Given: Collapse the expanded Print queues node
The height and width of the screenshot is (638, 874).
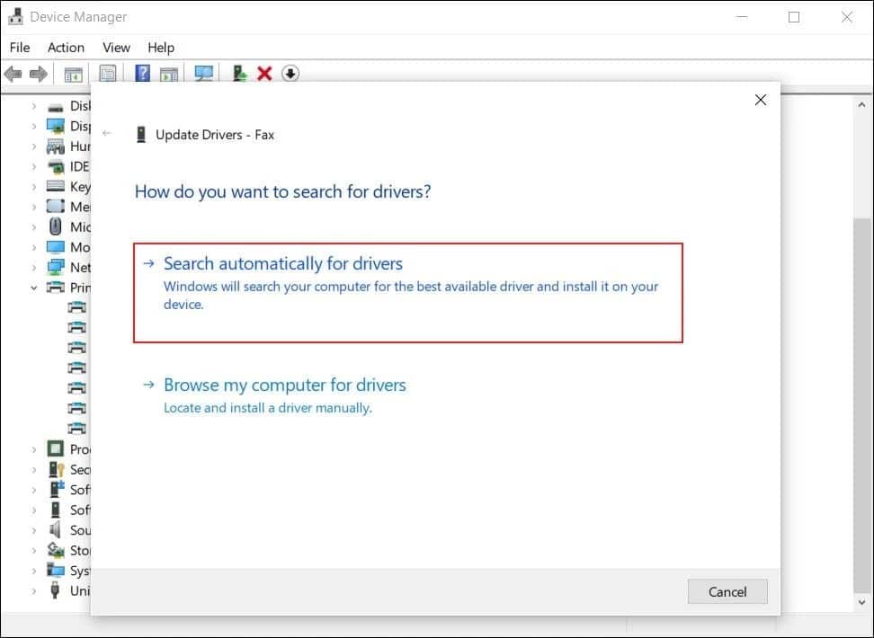Looking at the screenshot, I should click(x=33, y=287).
